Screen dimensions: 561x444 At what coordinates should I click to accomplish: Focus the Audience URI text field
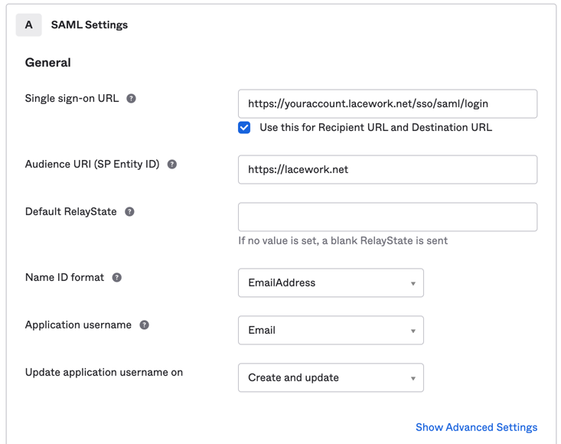pos(387,170)
